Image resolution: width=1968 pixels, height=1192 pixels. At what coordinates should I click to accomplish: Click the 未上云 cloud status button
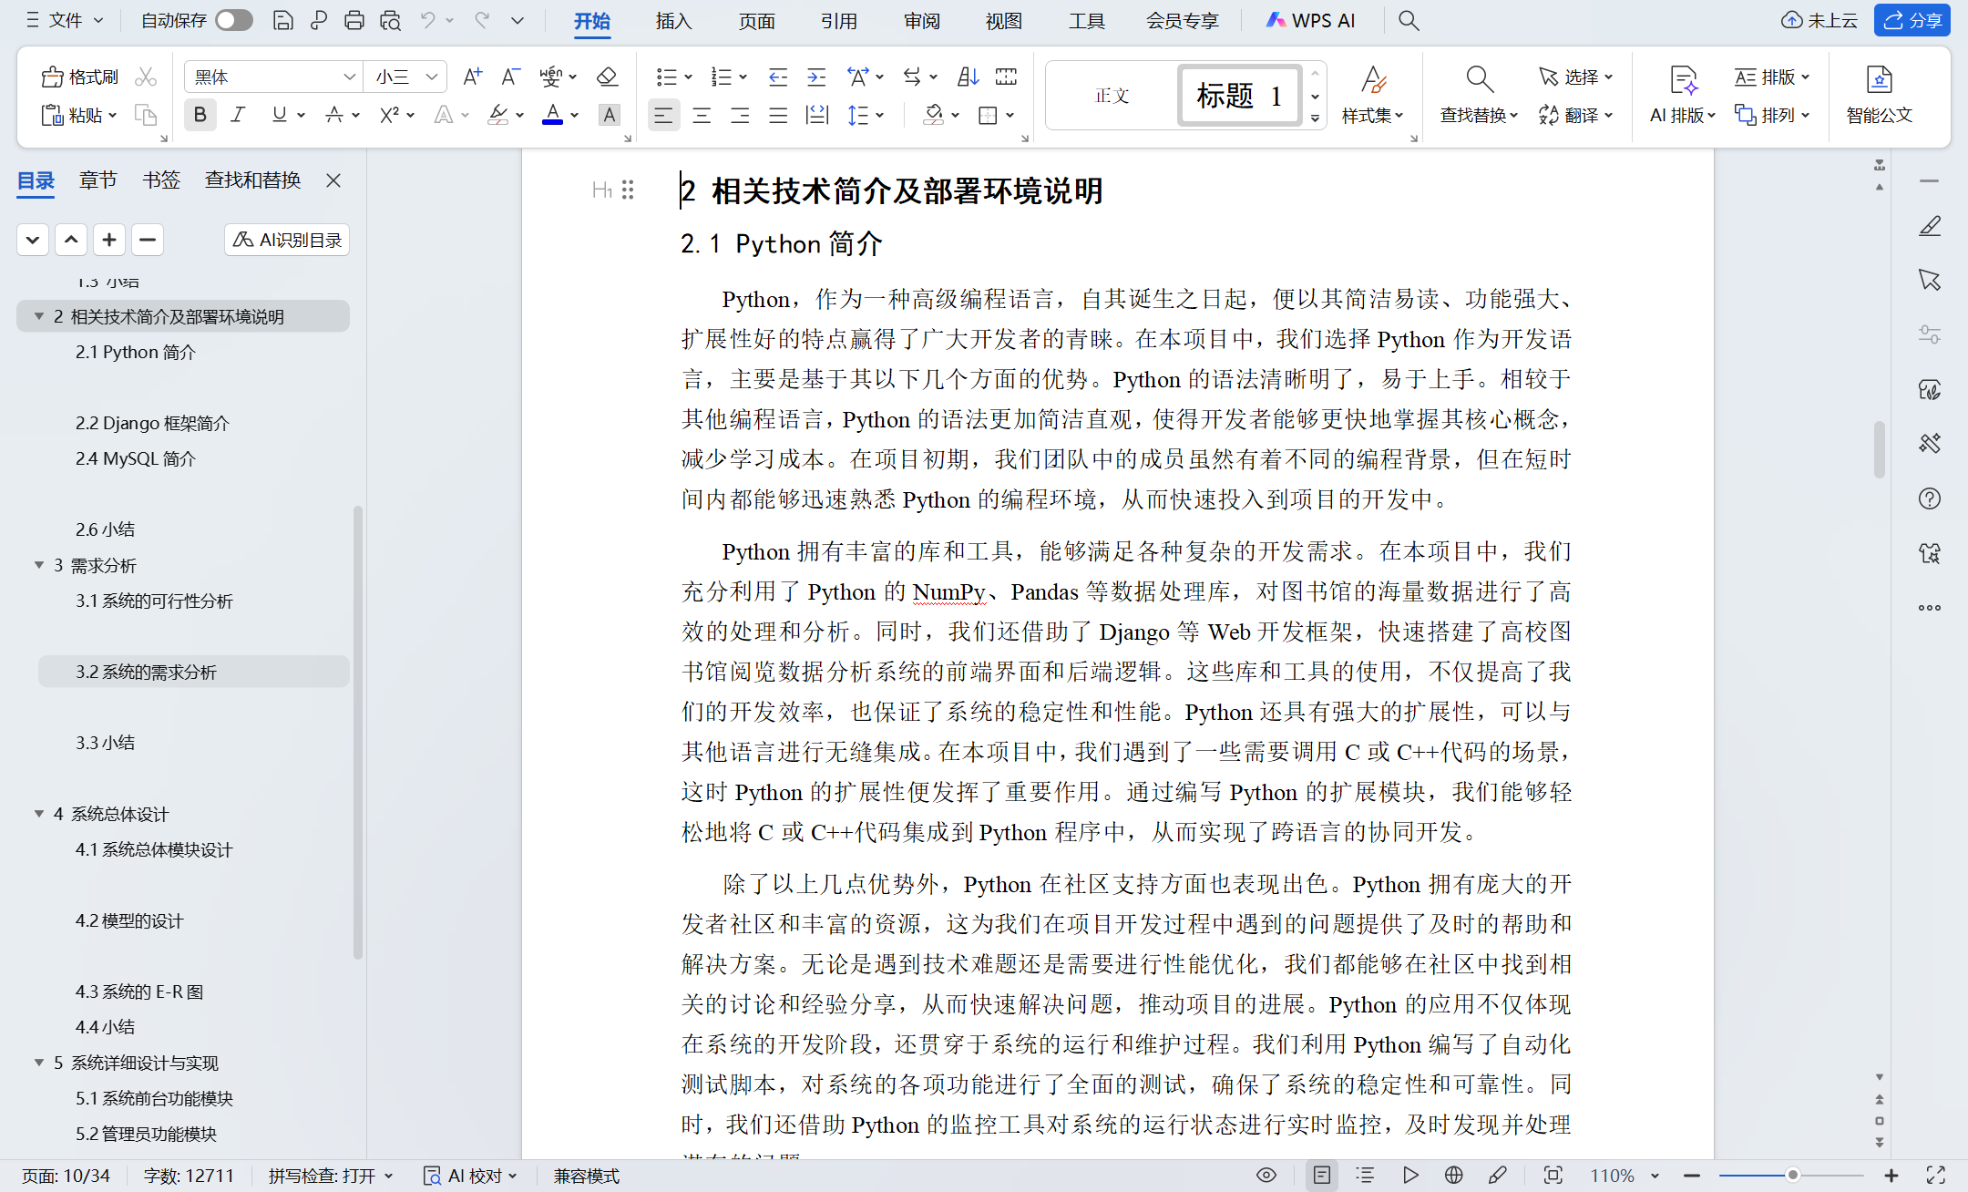point(1819,20)
